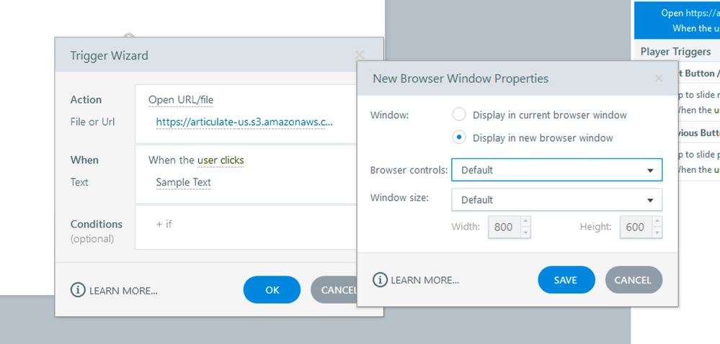
Task: Increase the Height value with up arrow
Action: coord(657,222)
